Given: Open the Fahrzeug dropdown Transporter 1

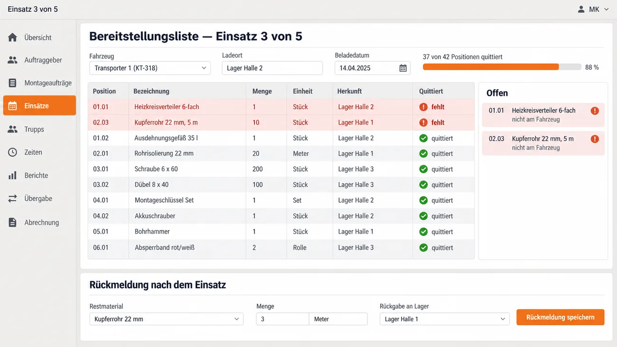Looking at the screenshot, I should 150,68.
